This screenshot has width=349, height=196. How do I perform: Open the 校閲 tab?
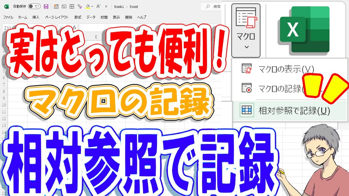[104, 17]
